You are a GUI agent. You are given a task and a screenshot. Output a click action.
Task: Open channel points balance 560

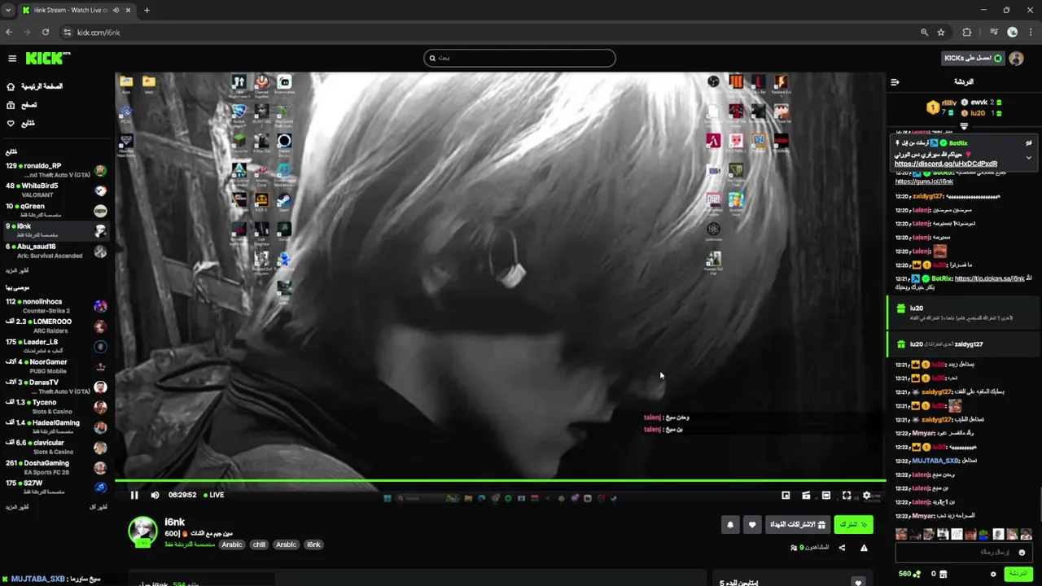coord(909,574)
